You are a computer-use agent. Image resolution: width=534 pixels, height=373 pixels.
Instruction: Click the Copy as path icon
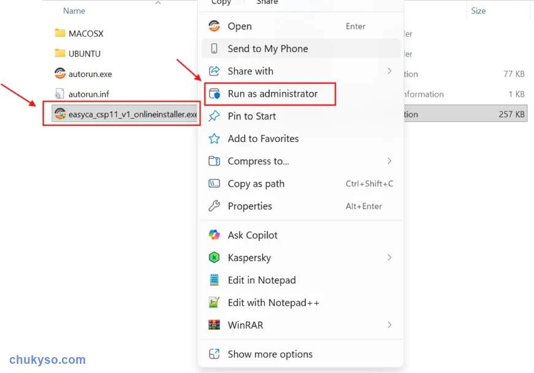pos(214,184)
